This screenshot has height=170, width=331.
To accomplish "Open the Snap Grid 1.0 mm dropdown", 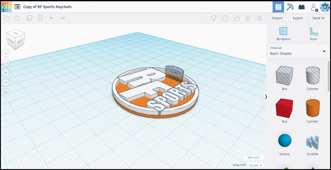I will click(x=255, y=165).
